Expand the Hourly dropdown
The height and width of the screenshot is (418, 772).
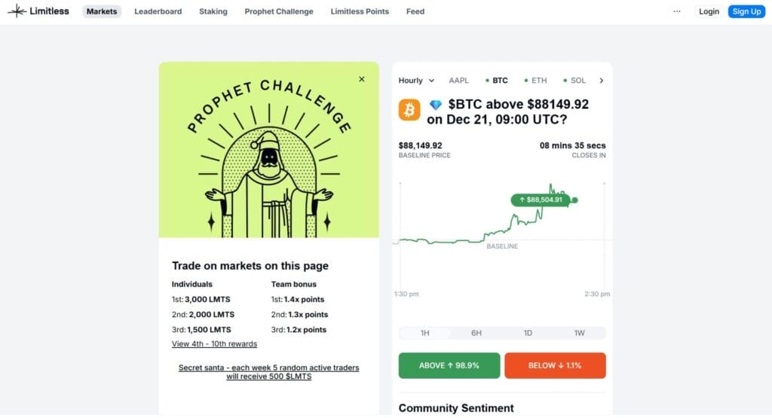[416, 81]
